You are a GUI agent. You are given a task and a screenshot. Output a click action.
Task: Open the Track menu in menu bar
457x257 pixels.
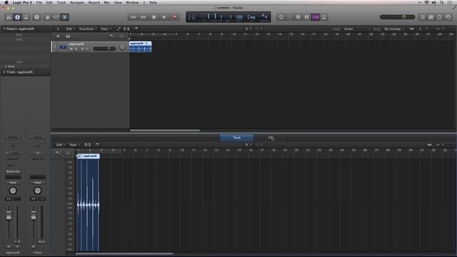tap(61, 3)
